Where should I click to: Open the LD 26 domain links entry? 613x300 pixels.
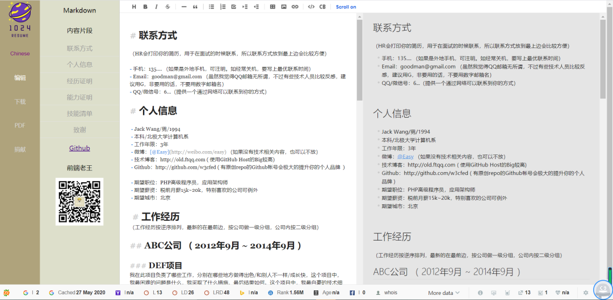[x=183, y=293]
